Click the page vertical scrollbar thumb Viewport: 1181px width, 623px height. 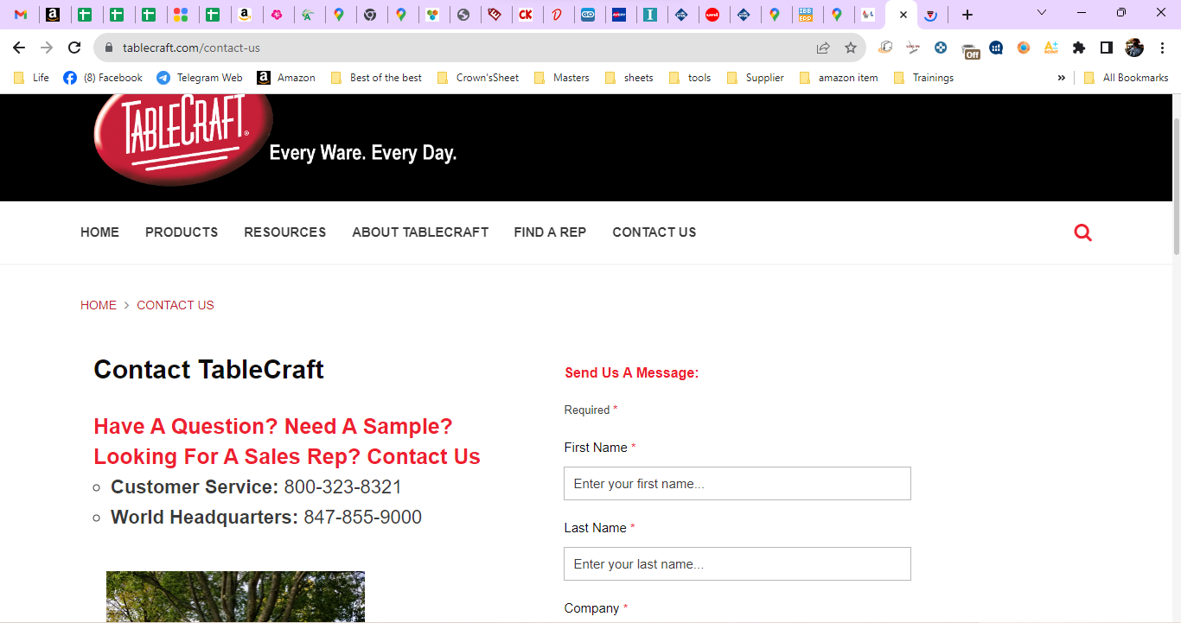click(x=1176, y=185)
